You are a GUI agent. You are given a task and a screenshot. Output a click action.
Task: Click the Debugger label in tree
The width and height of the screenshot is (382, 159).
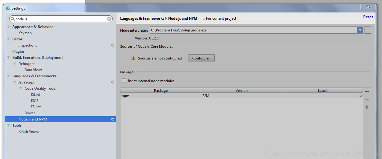(x=26, y=64)
